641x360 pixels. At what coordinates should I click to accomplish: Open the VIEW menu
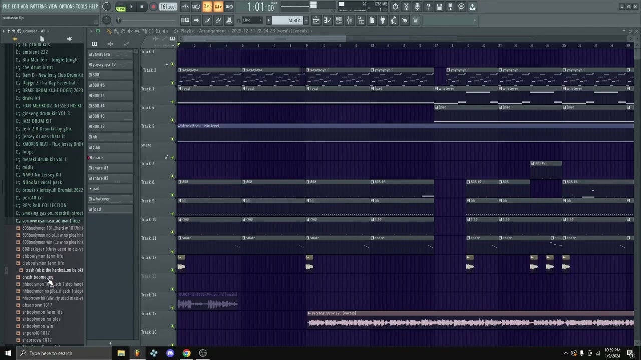pyautogui.click(x=53, y=7)
